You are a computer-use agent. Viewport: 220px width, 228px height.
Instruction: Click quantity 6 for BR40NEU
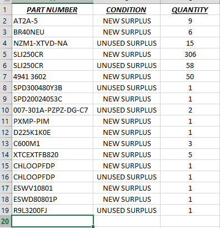click(190, 32)
